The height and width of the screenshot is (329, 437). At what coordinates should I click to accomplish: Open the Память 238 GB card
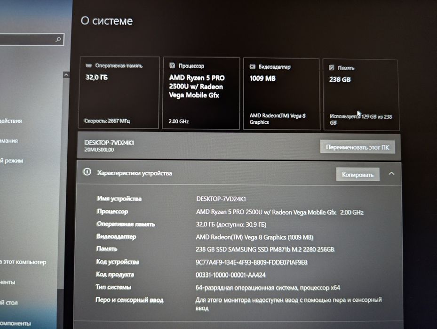pyautogui.click(x=361, y=95)
